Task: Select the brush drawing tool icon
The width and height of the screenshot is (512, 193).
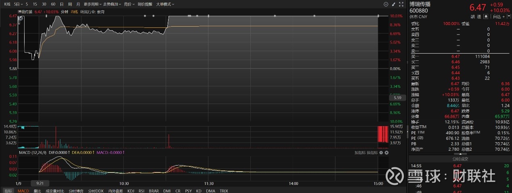Action: pyautogui.click(x=393, y=4)
